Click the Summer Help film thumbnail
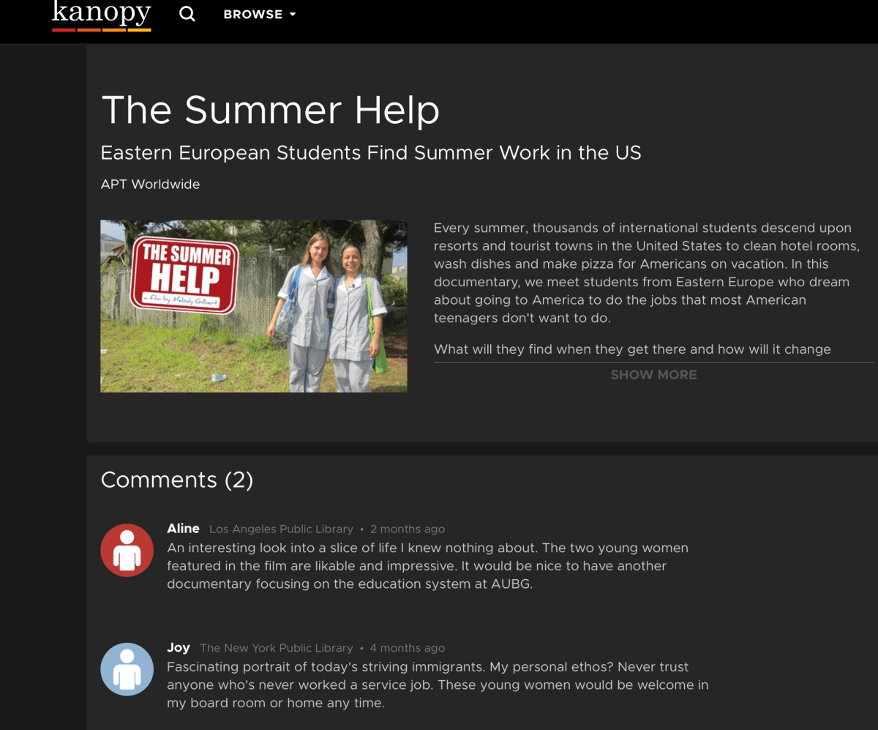This screenshot has width=878, height=730. (x=254, y=305)
